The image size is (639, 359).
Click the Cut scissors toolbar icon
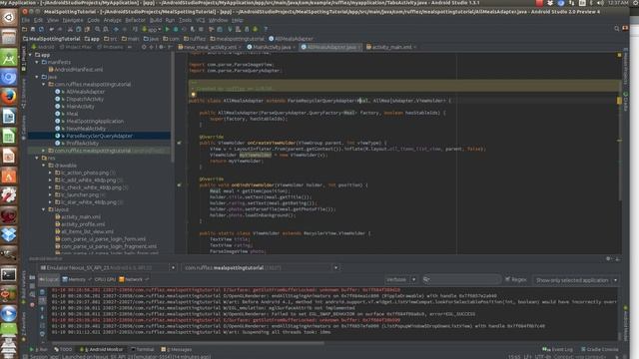pyautogui.click(x=70, y=29)
